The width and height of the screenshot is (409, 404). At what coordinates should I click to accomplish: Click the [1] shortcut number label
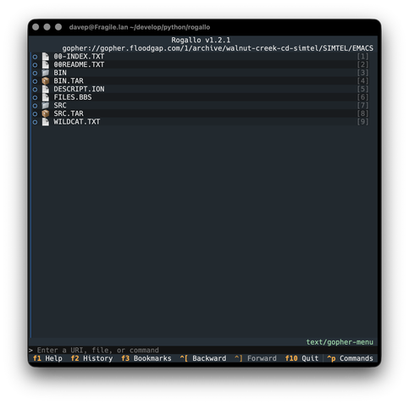362,57
